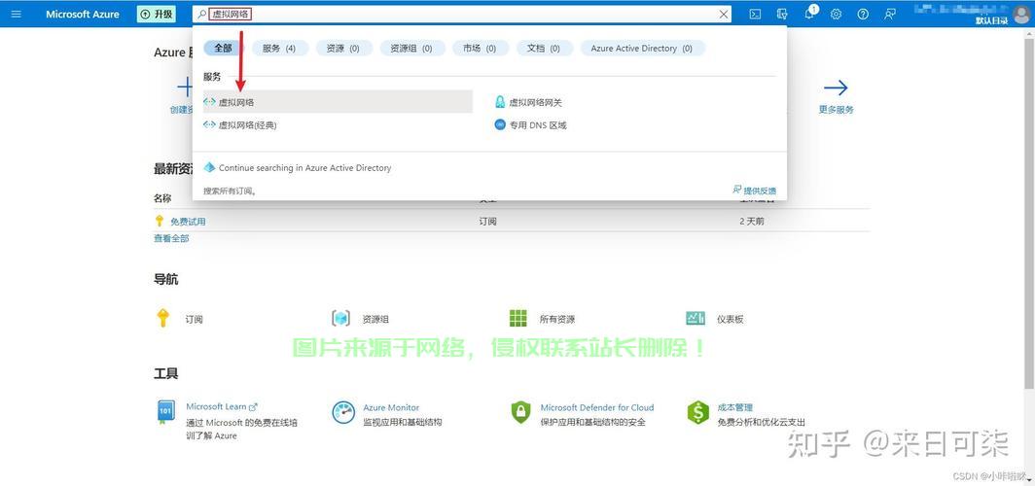The image size is (1035, 486).
Task: Open the 虚拟网络网关 service result
Action: (x=535, y=102)
